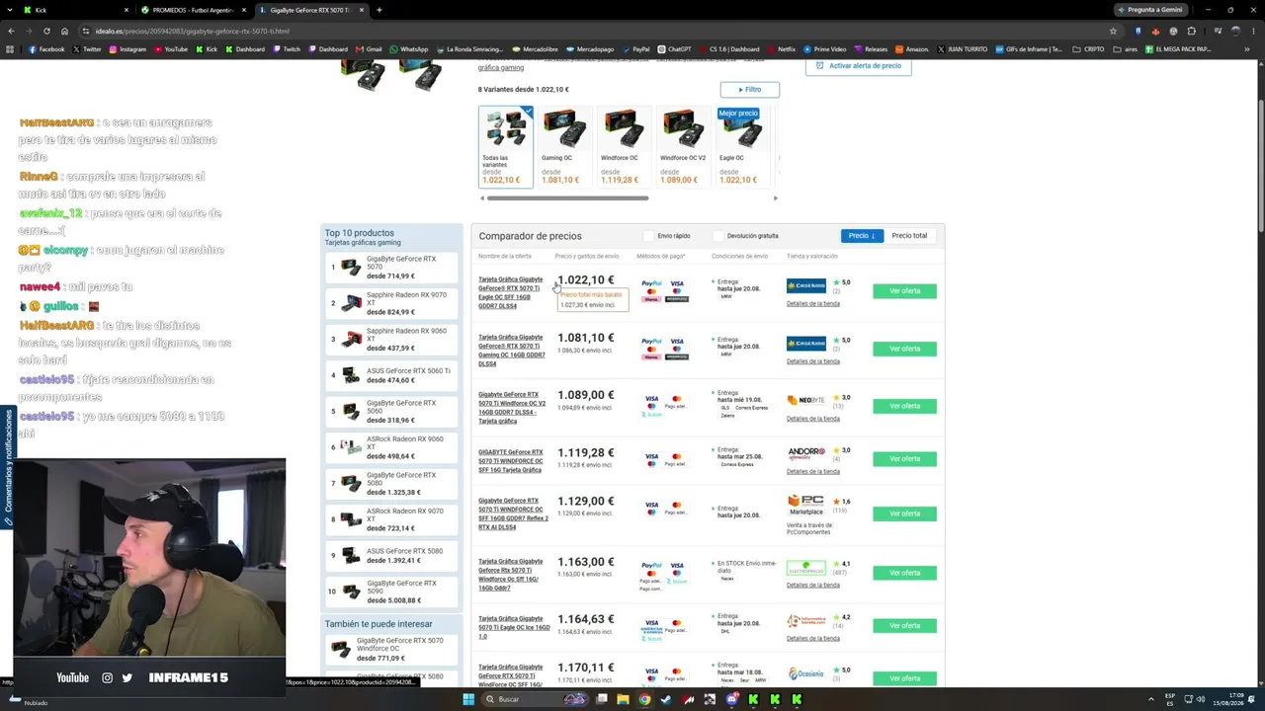
Task: Enable the Envío rápido checkbox
Action: (x=649, y=236)
